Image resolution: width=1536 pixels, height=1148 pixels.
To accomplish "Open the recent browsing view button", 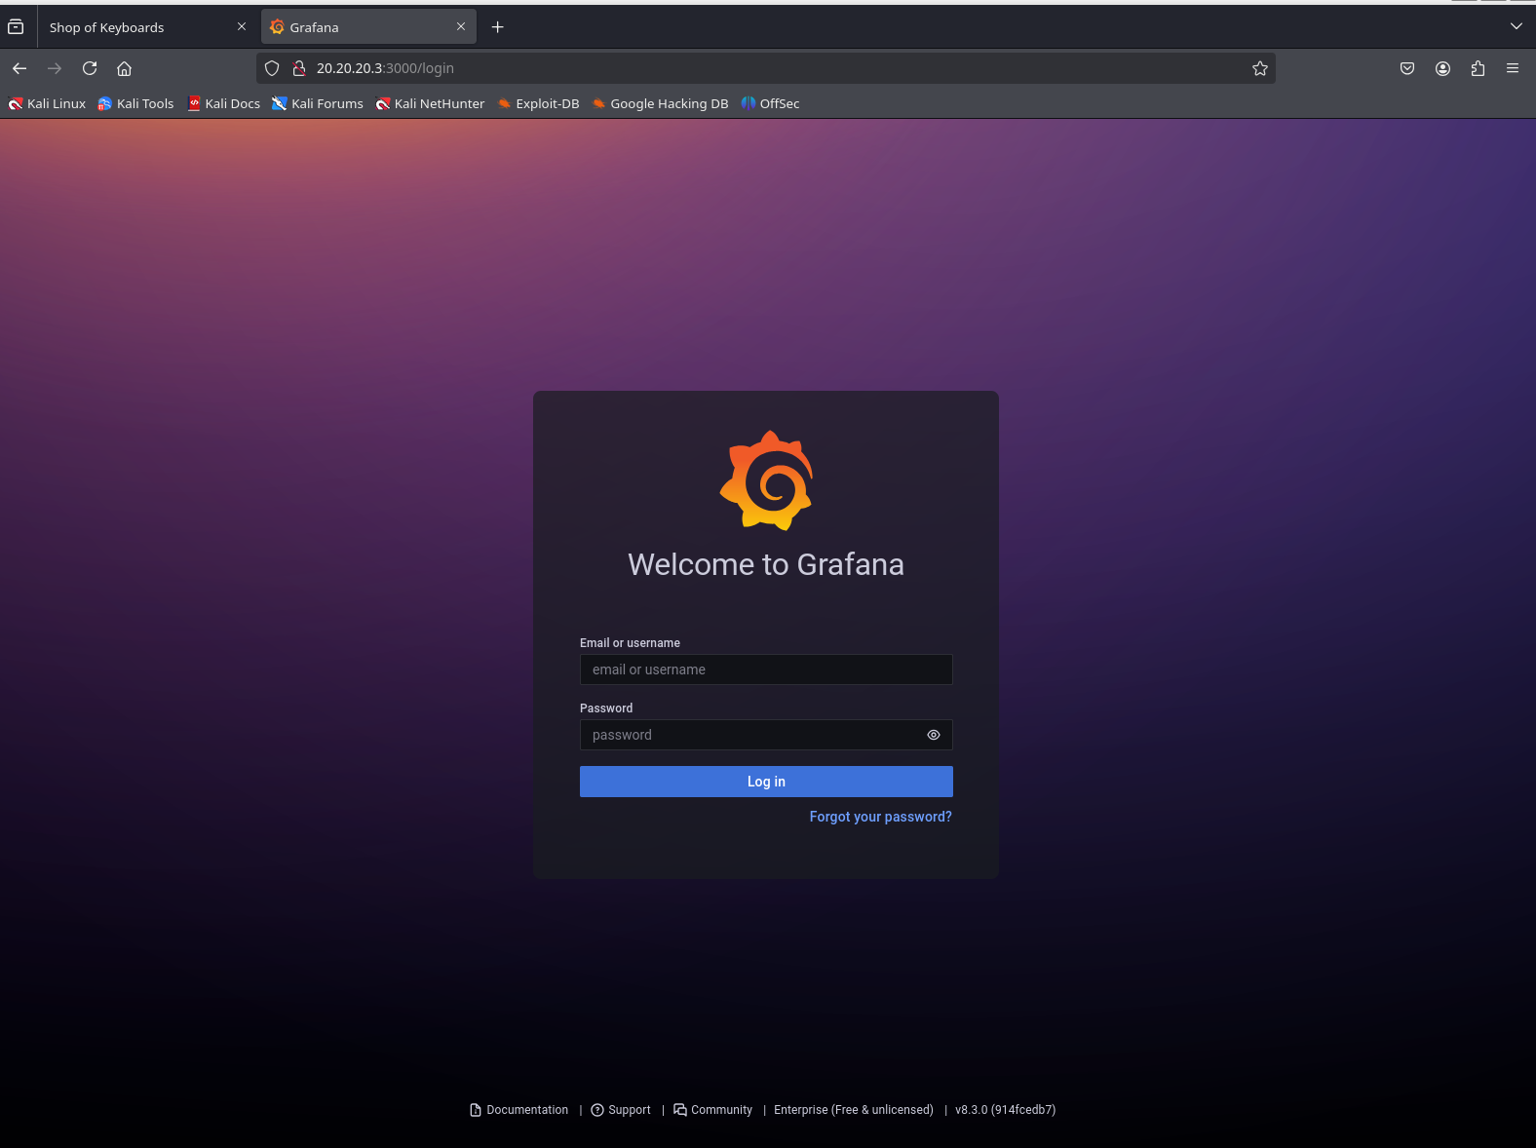I will (x=16, y=27).
